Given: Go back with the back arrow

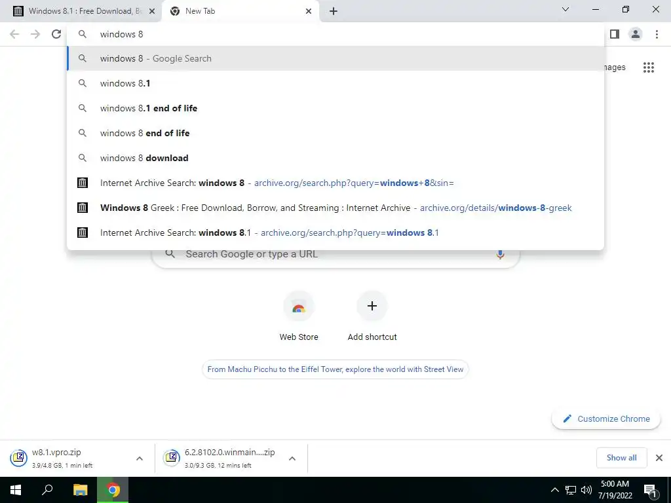Looking at the screenshot, I should click(x=14, y=34).
